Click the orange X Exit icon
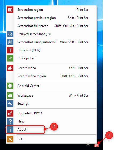The height and width of the screenshot is (150, 114). coord(10,139)
